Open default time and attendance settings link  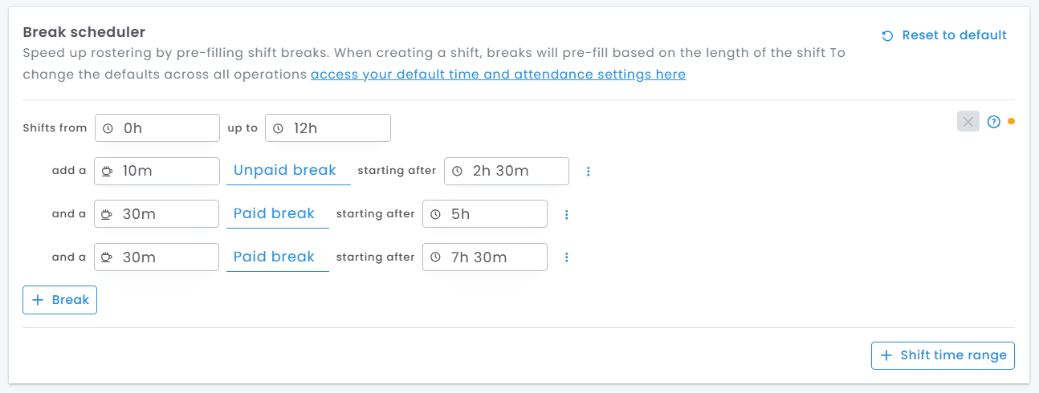click(x=498, y=75)
